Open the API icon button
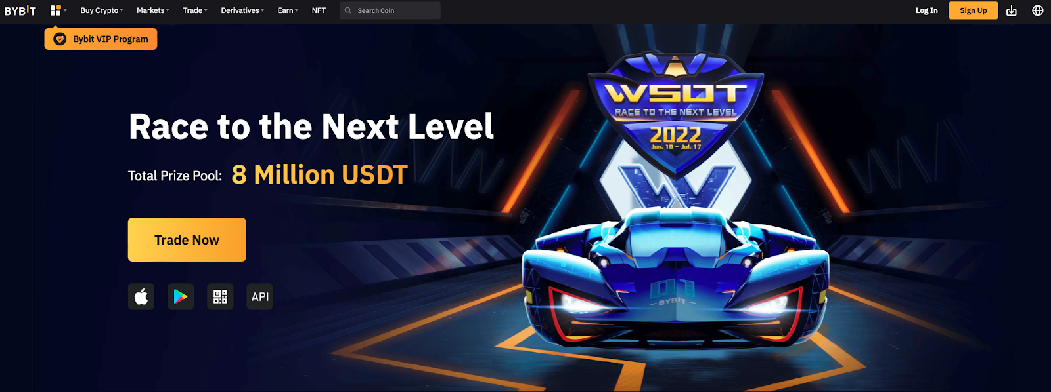 coord(260,297)
